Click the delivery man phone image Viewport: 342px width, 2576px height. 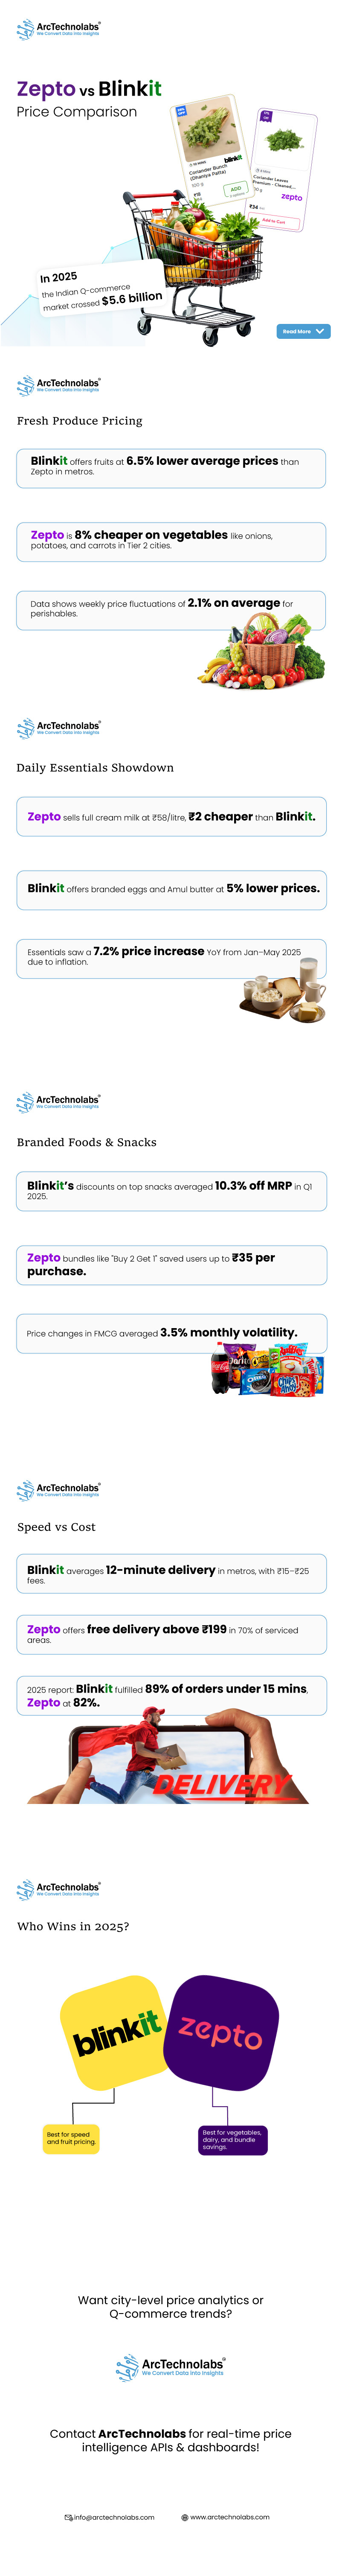coord(170,1755)
